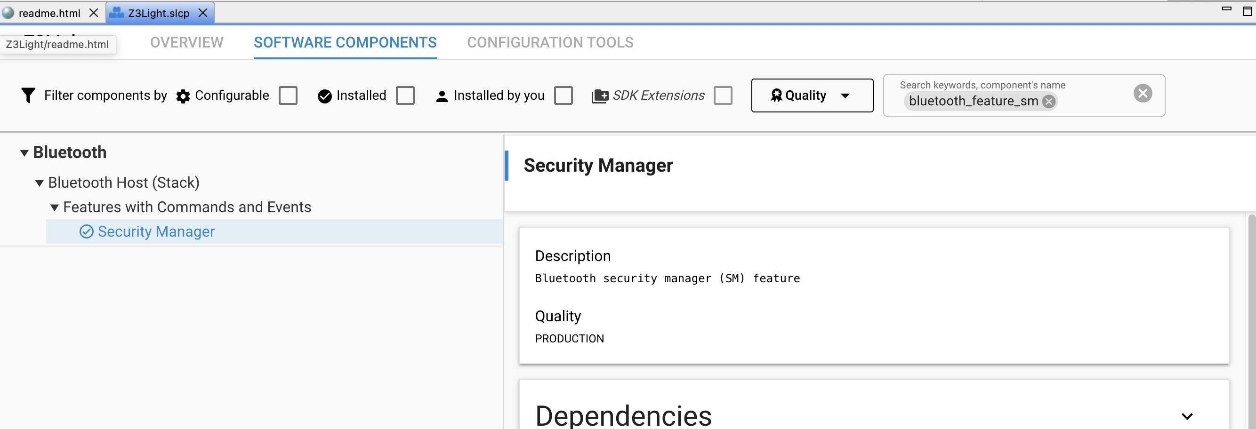This screenshot has width=1256, height=429.
Task: Toggle the Installed by you checkbox
Action: coord(563,95)
